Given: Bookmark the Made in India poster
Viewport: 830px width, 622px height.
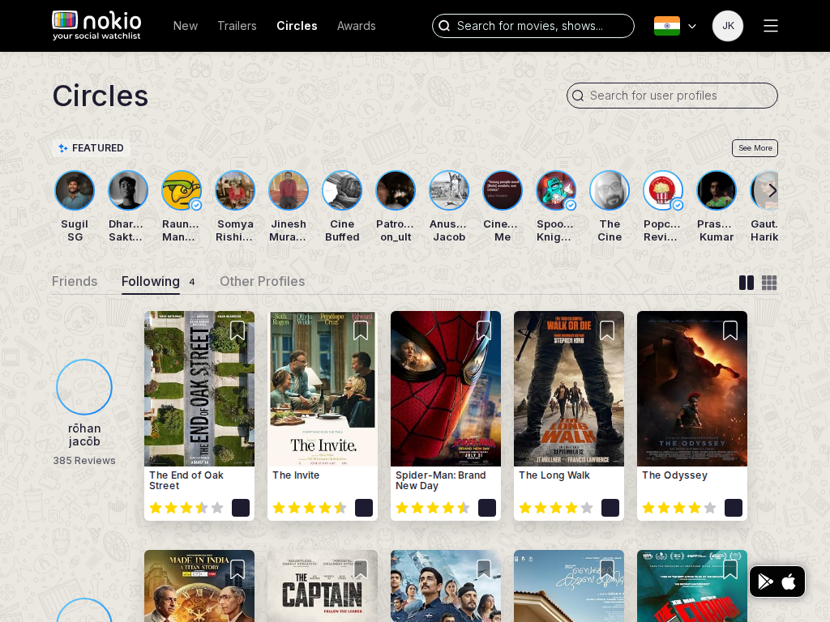Looking at the screenshot, I should 237,569.
